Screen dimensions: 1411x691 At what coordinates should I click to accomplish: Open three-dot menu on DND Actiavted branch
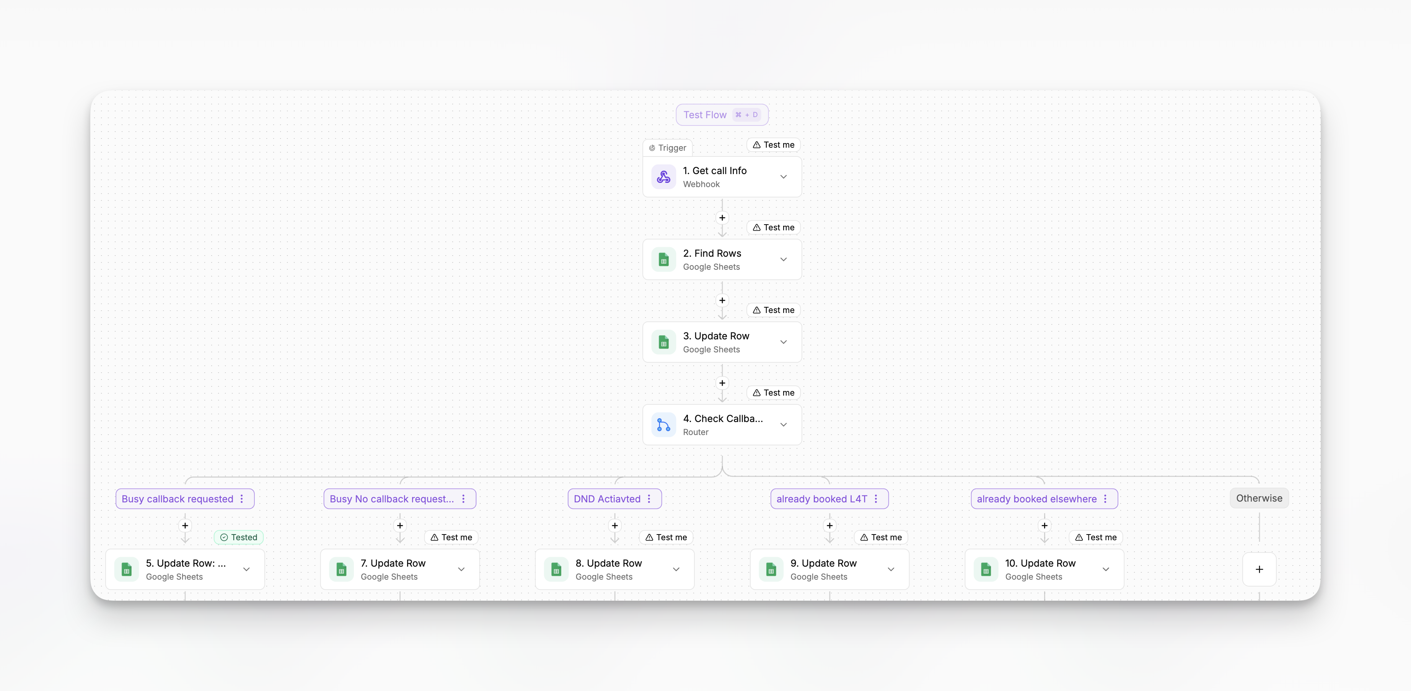coord(649,499)
